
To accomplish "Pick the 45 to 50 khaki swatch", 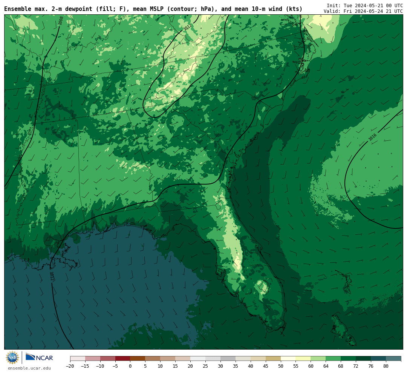I will click(273, 359).
